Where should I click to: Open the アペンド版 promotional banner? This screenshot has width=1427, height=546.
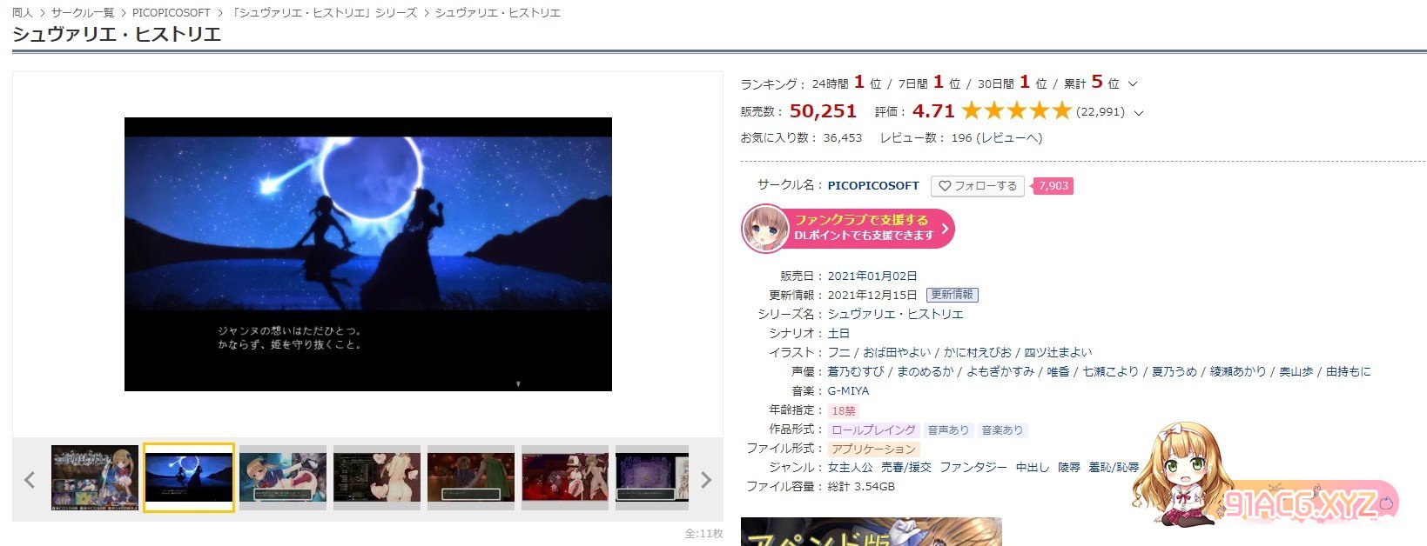point(871,531)
